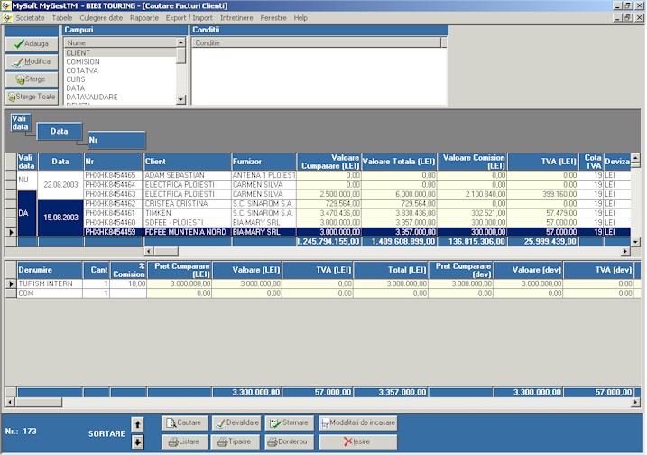Click the Stornare button
The height and width of the screenshot is (455, 647).
289,422
